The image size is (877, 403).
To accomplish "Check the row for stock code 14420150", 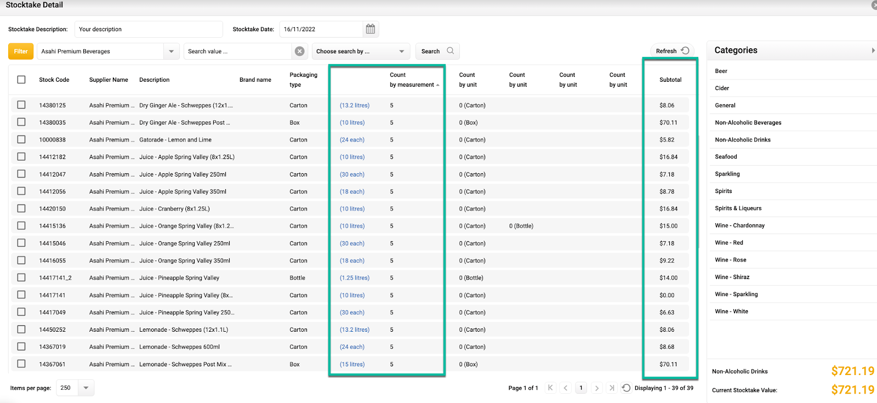I will [x=21, y=208].
